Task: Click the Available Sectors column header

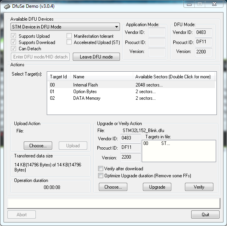Action: pos(174,77)
